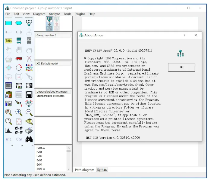This screenshot has height=180, width=210.
Task: Switch to the Syntax tab
Action: (x=102, y=169)
